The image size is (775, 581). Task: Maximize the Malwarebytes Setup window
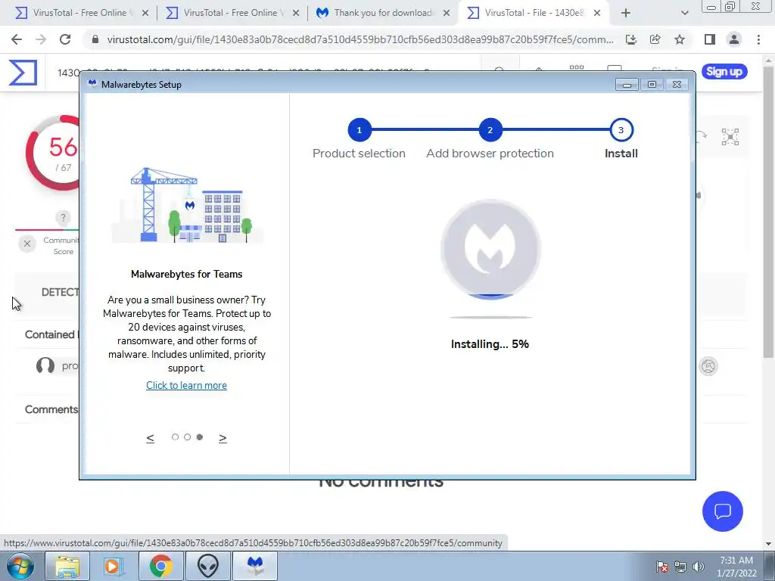tap(652, 85)
